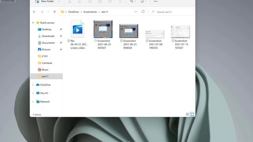Select Screenshot 2021-07-08 190256 thumbnail

coord(155,34)
